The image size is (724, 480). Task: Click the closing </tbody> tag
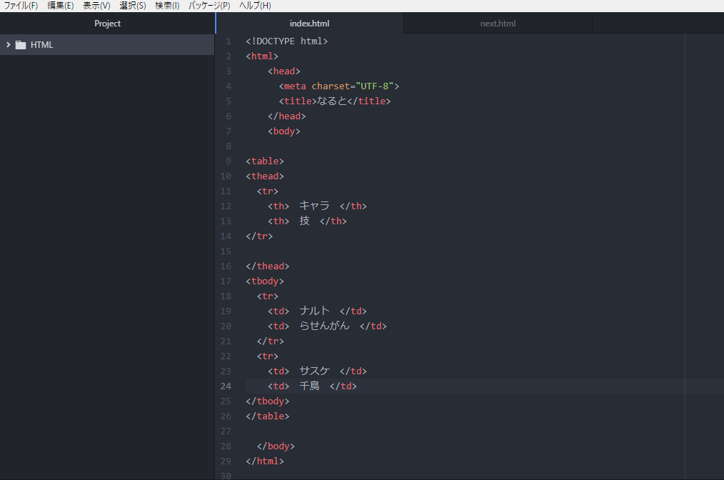pyautogui.click(x=267, y=401)
